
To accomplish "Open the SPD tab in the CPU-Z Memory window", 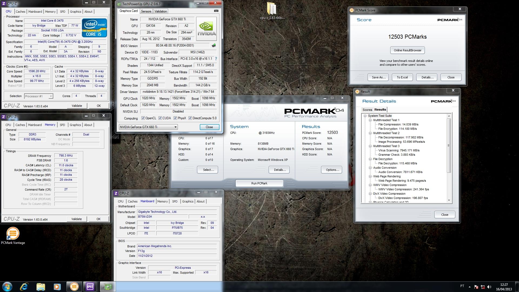I will [62, 125].
